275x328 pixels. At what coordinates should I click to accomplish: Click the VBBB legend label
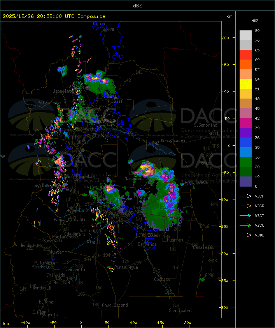tap(259, 235)
